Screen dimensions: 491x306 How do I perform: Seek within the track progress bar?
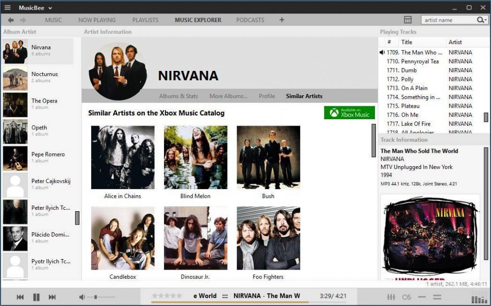(x=249, y=302)
